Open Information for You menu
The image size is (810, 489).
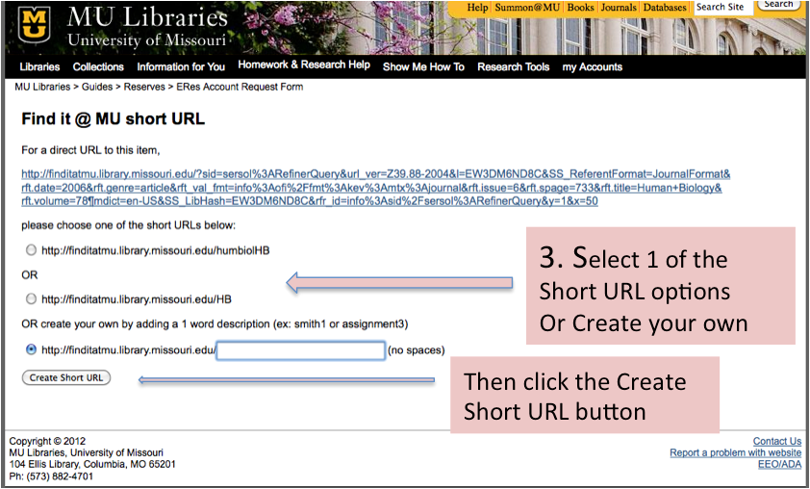tap(181, 67)
